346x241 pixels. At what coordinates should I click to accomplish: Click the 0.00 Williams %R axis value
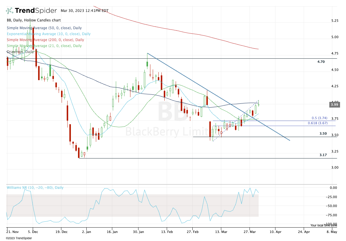coord(333,188)
